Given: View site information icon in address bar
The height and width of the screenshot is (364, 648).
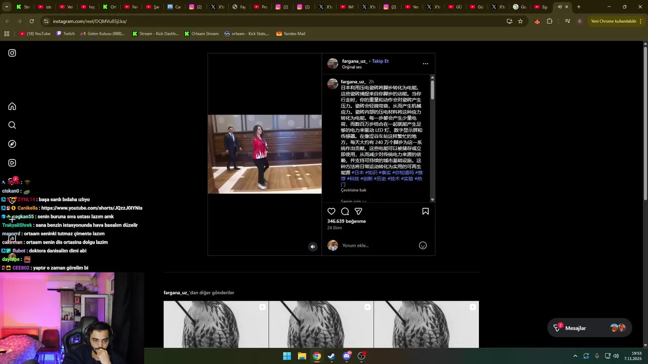Looking at the screenshot, I should point(46,21).
